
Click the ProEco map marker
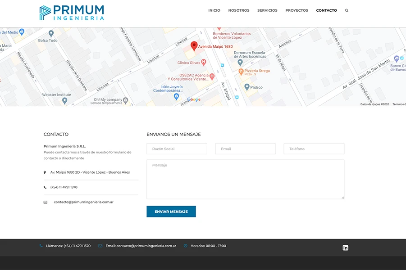[246, 86]
